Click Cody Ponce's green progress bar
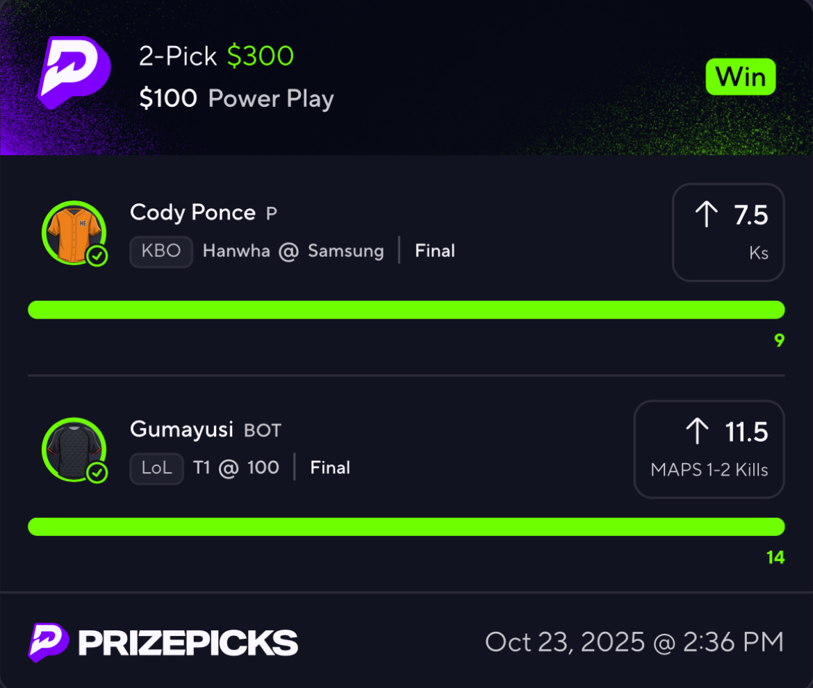The image size is (813, 688). pyautogui.click(x=406, y=310)
